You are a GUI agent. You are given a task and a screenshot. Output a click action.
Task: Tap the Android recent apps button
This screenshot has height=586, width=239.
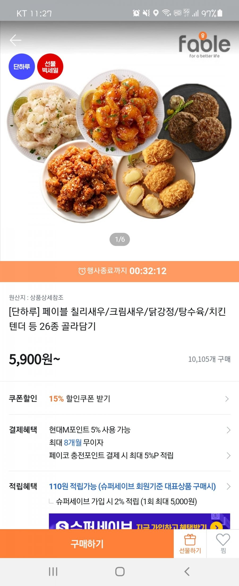click(53, 572)
